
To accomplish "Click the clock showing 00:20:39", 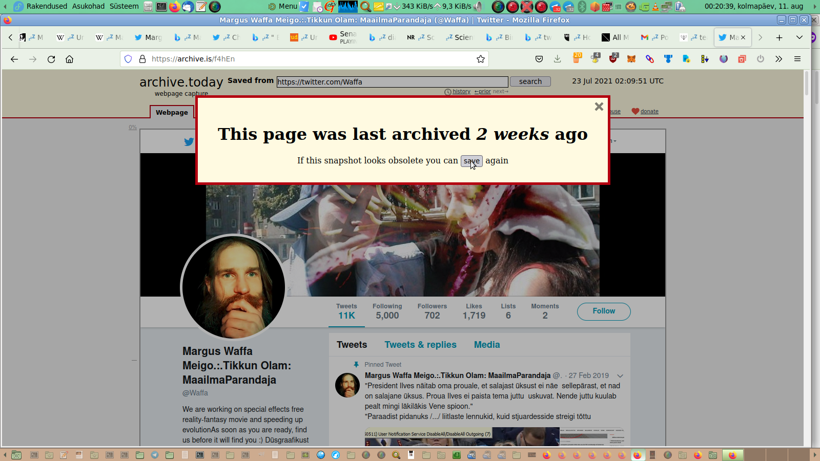I will [754, 6].
